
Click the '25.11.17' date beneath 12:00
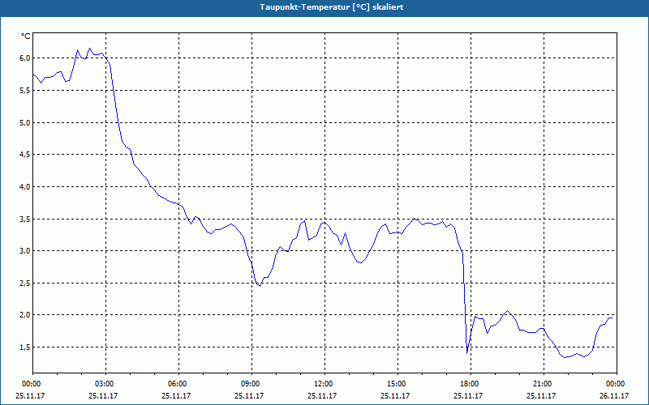(x=322, y=395)
